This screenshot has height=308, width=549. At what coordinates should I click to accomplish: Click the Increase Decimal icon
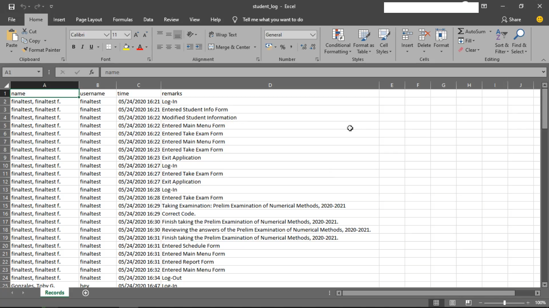pos(304,46)
